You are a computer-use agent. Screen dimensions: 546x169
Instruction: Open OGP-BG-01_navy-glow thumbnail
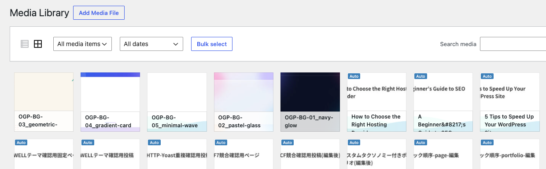[x=310, y=102]
